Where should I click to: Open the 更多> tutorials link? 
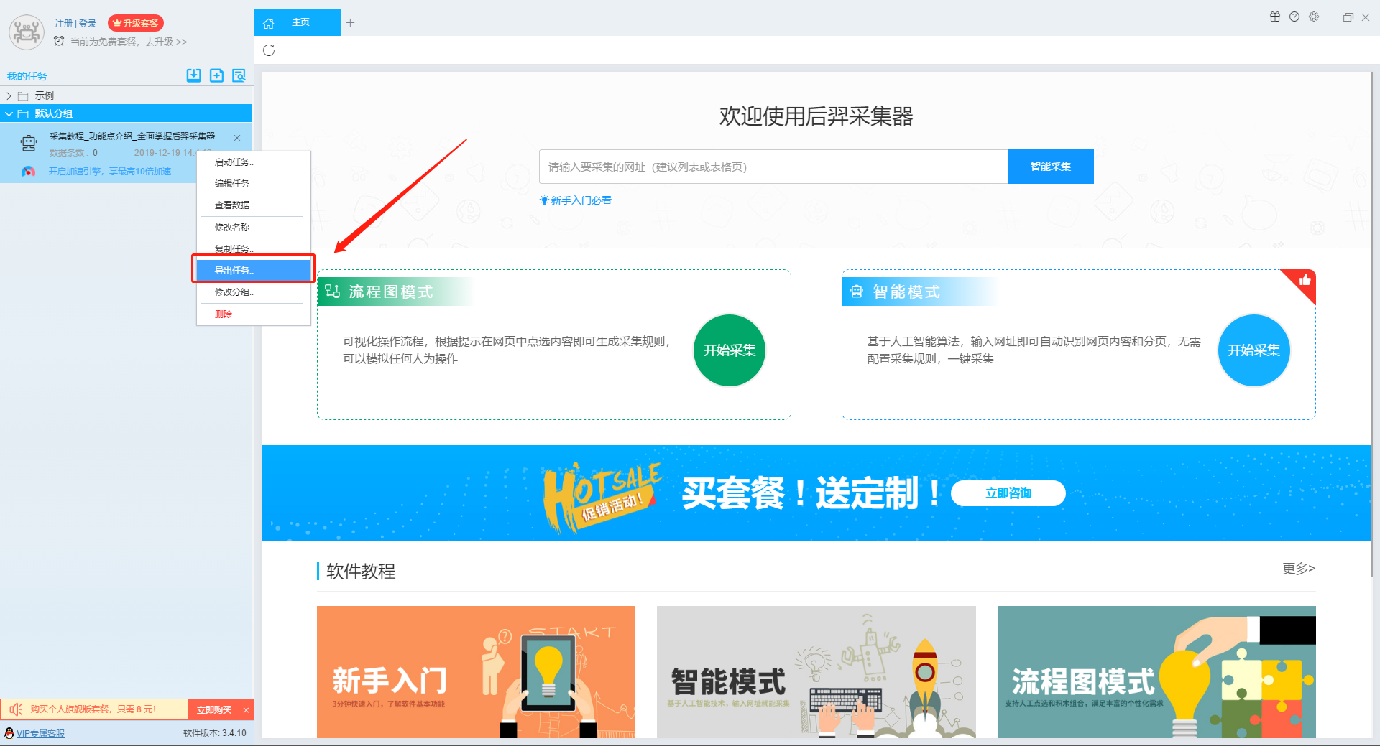click(x=1298, y=569)
